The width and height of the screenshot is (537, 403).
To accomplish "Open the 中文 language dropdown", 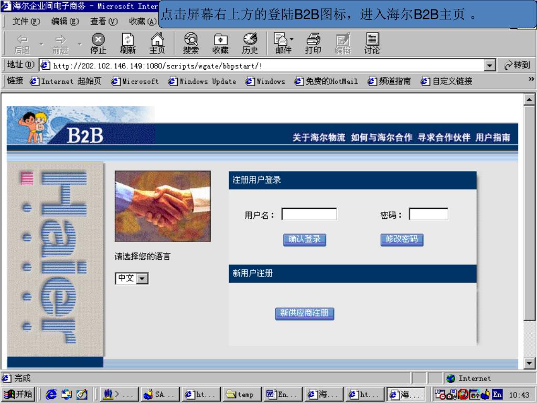I will 143,278.
